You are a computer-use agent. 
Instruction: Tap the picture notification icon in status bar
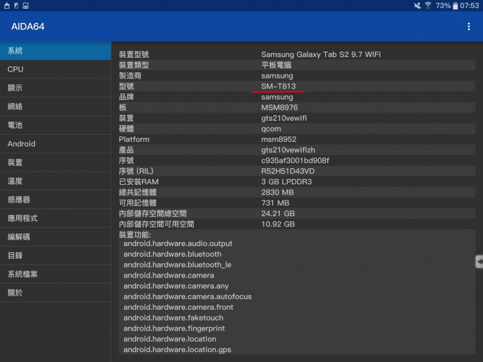click(26, 5)
